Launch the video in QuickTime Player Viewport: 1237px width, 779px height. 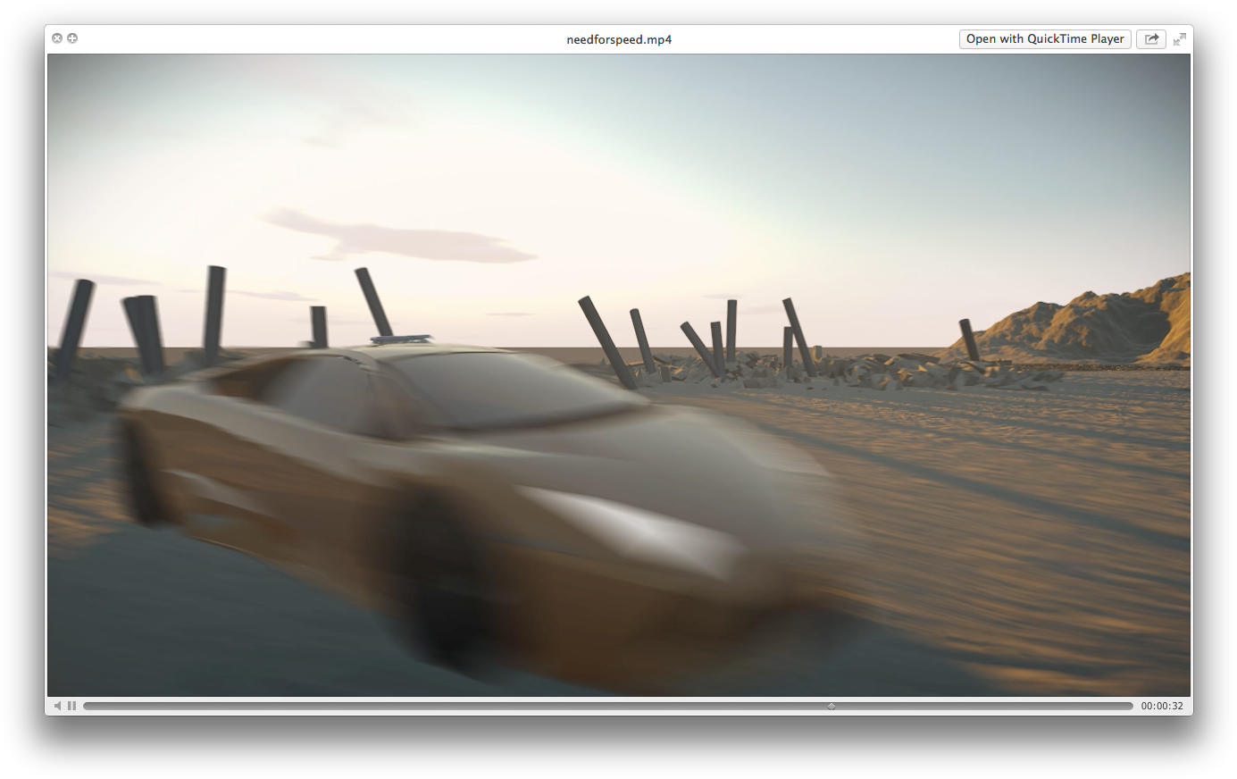1044,38
